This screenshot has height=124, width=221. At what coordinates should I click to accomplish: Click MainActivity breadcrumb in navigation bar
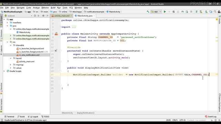[x=114, y=12]
